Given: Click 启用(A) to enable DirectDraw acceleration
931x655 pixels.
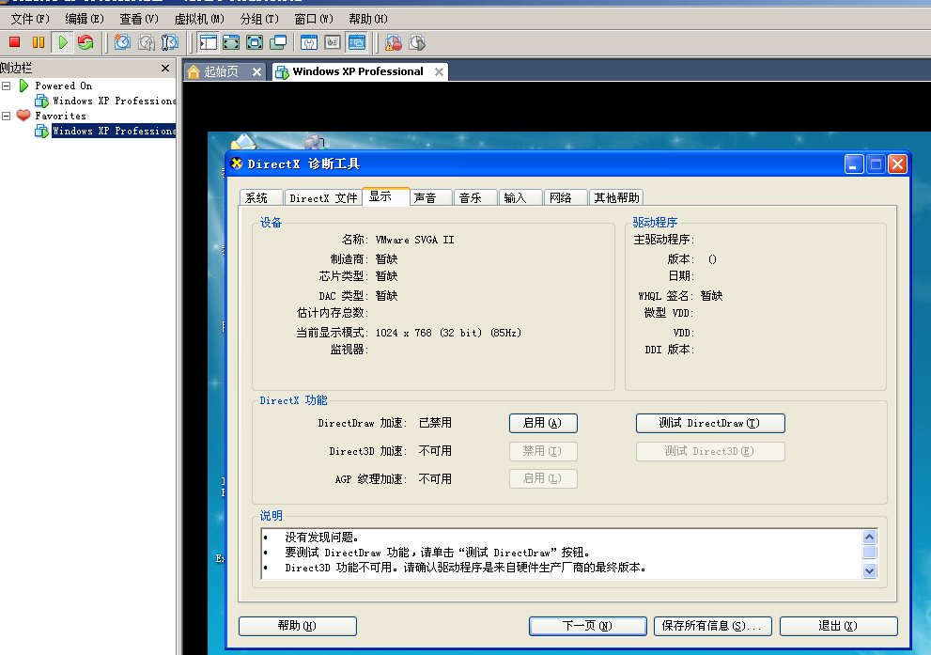Looking at the screenshot, I should pos(543,423).
